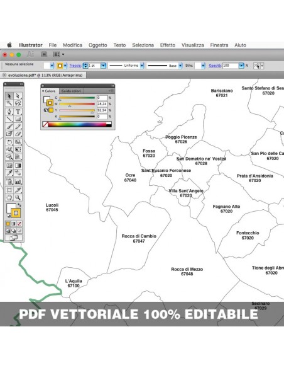Open the Stile graphic style dropdown
Image resolution: width=284 pixels, height=368 pixels.
[x=203, y=66]
